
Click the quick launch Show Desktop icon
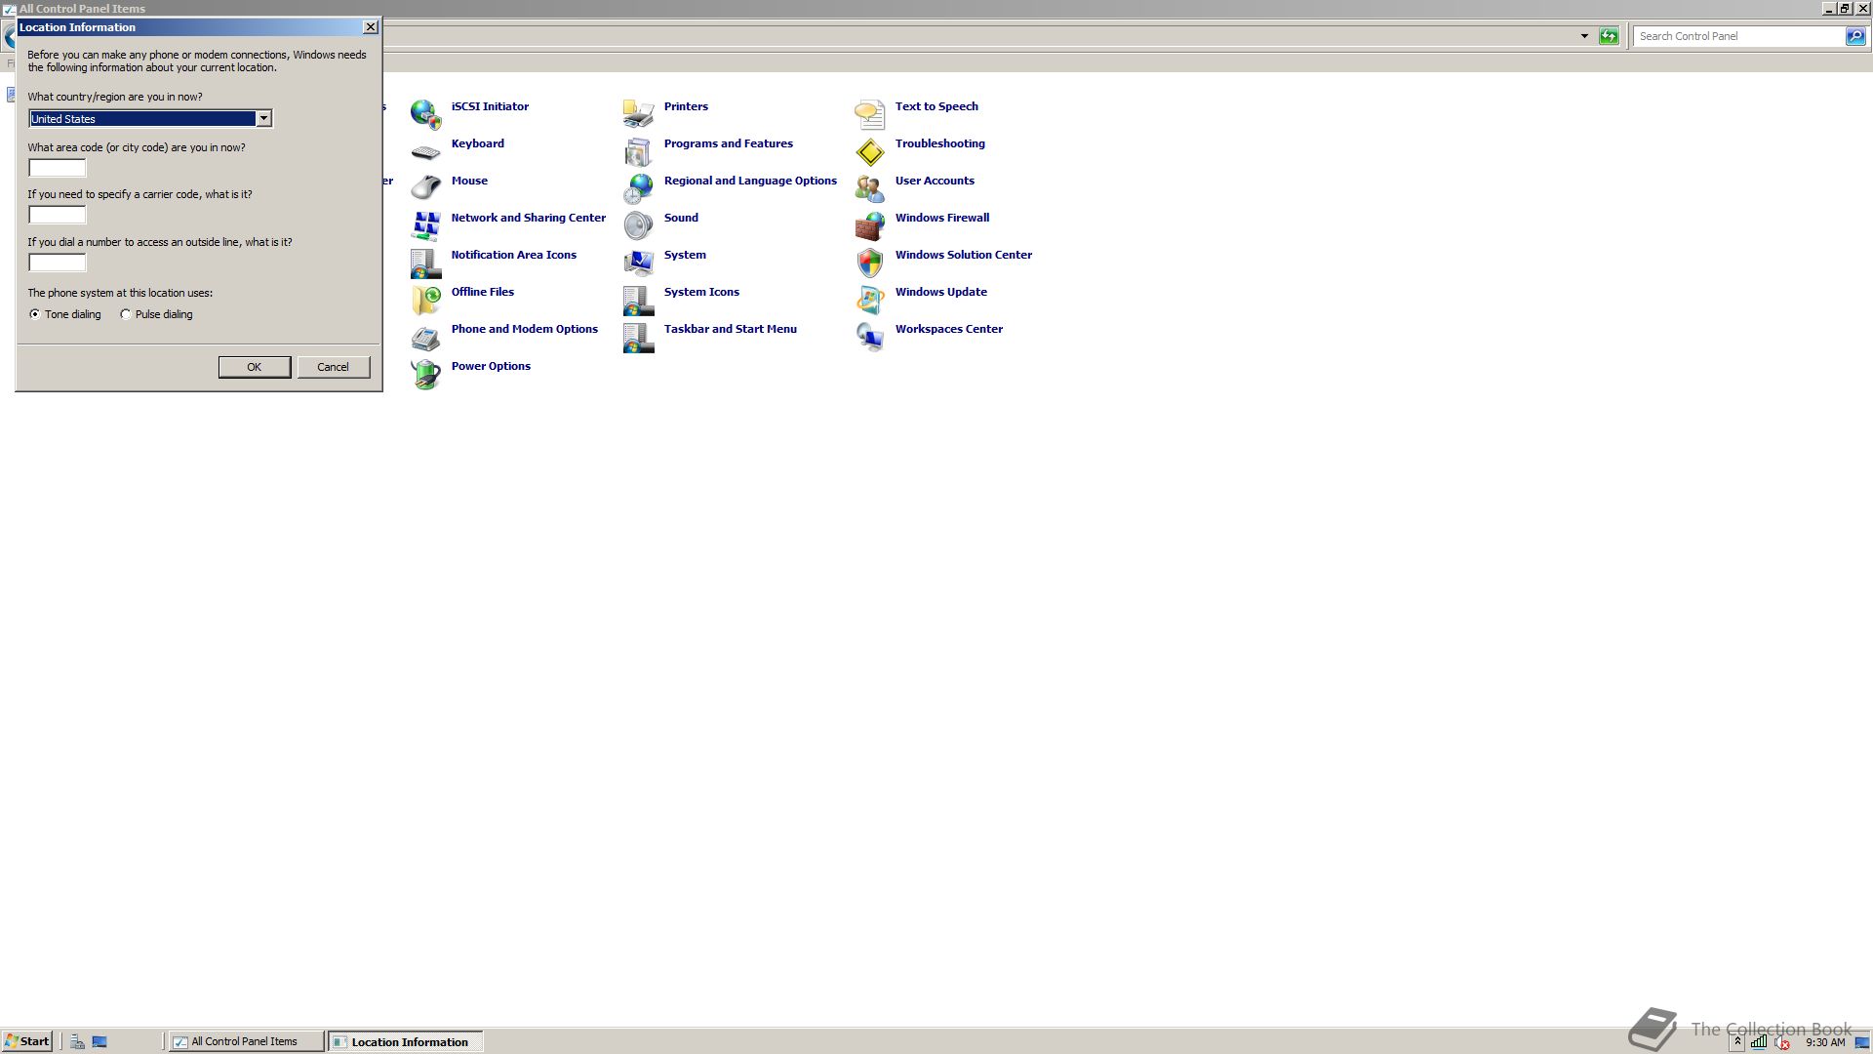(100, 1041)
